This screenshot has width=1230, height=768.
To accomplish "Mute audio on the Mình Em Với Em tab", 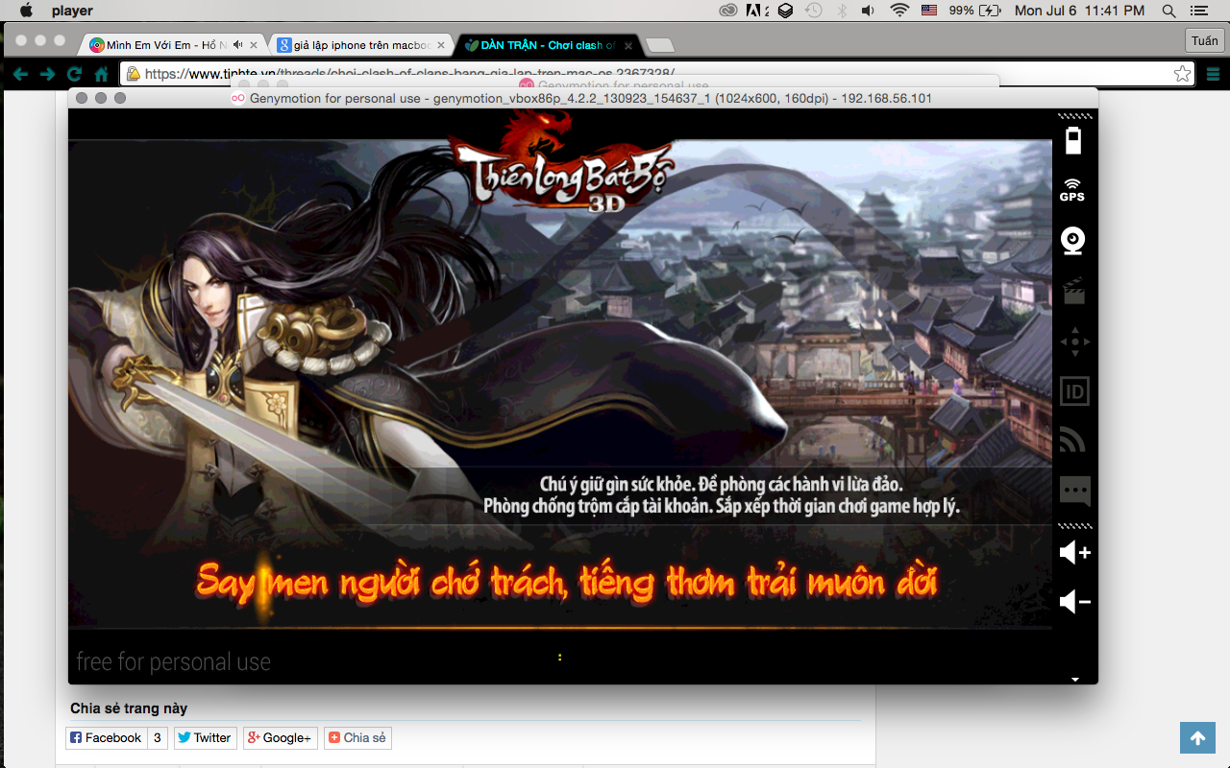I will [237, 45].
